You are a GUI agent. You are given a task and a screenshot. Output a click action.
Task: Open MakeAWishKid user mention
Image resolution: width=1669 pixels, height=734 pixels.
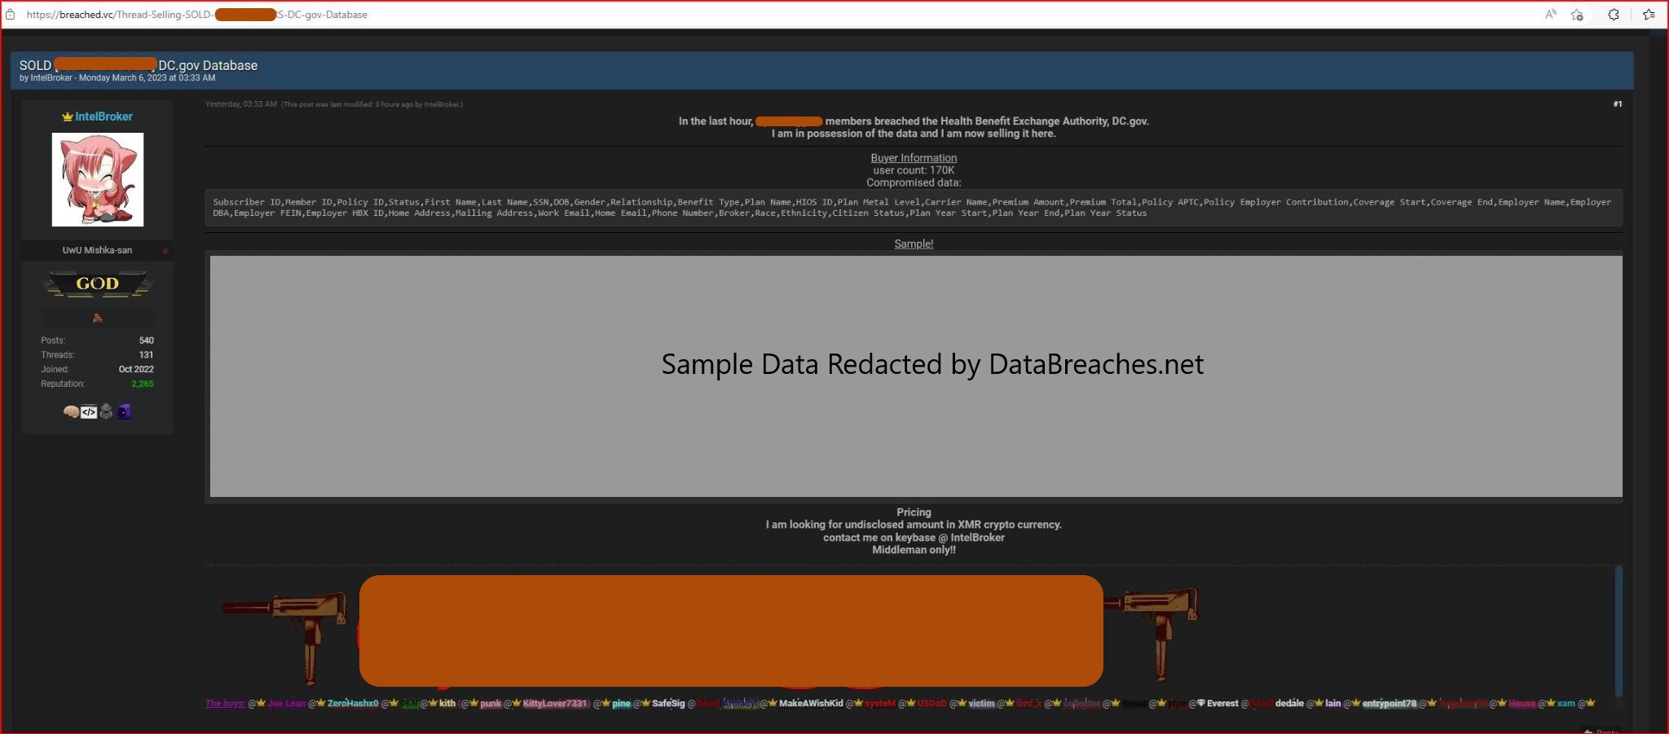pos(811,704)
